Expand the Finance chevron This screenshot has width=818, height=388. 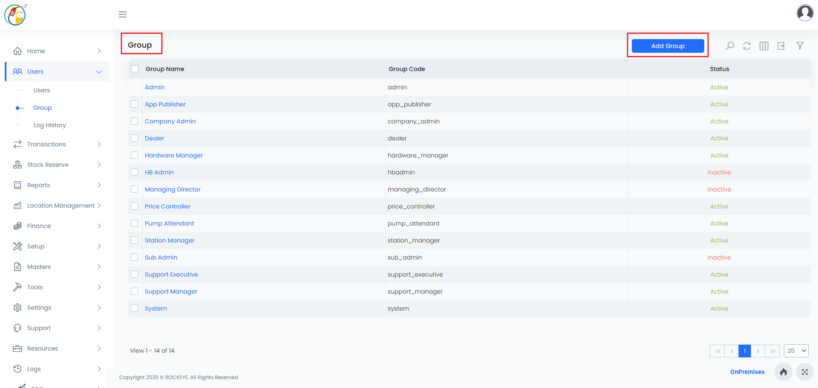(x=99, y=226)
